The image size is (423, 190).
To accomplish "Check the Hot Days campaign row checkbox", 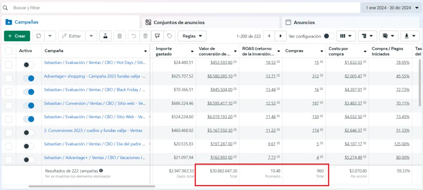I will pyautogui.click(x=9, y=65).
